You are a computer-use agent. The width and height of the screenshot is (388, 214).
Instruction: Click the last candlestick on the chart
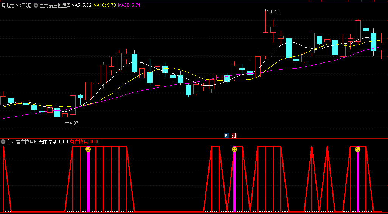[381, 47]
